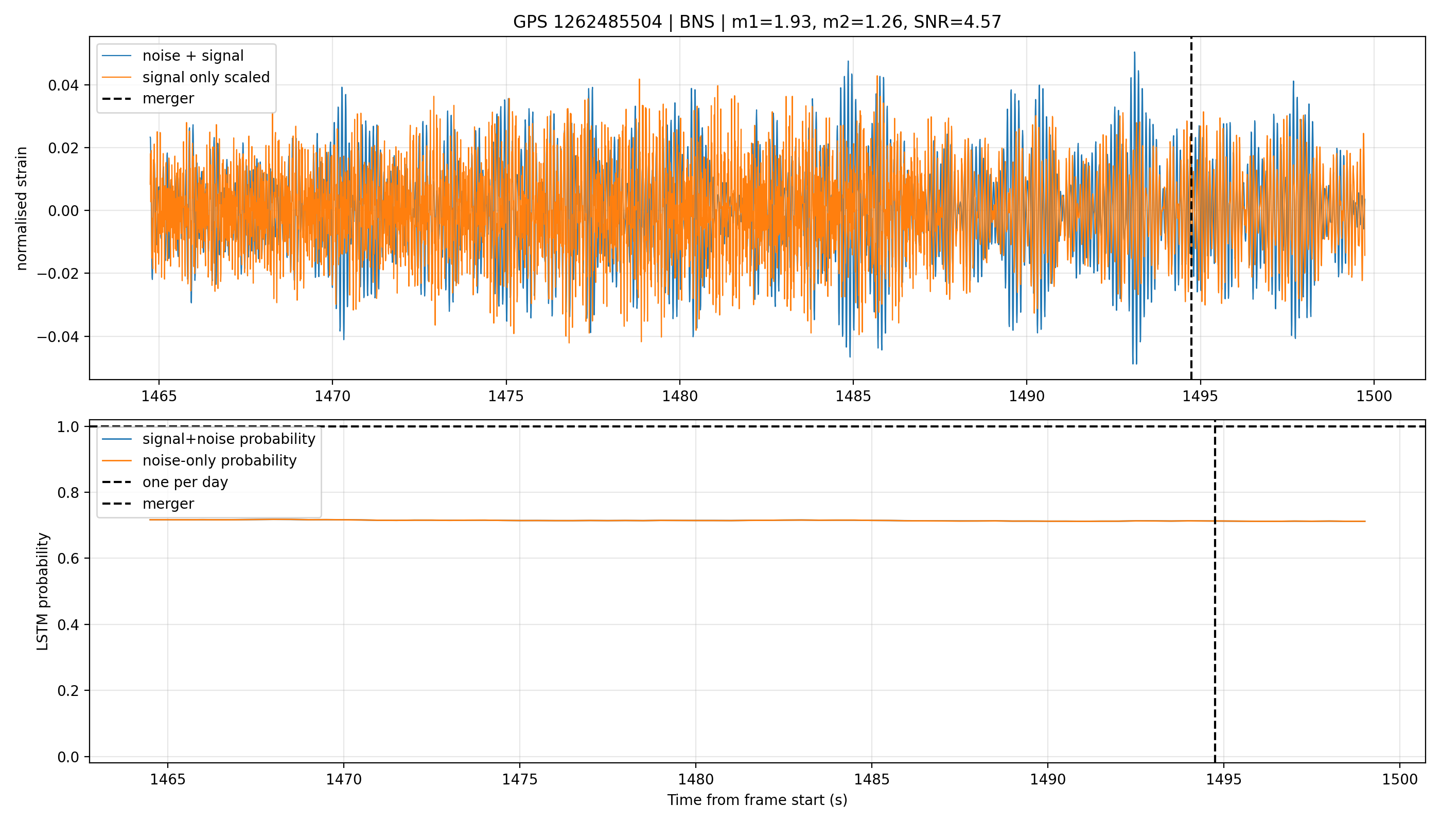1441x823 pixels.
Task: Click the 0.8 tick on the LSTM probability axis
Action: pos(68,493)
